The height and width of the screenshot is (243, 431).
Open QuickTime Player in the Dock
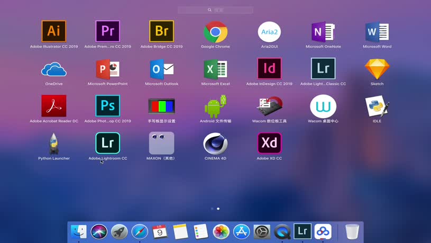coord(282,232)
